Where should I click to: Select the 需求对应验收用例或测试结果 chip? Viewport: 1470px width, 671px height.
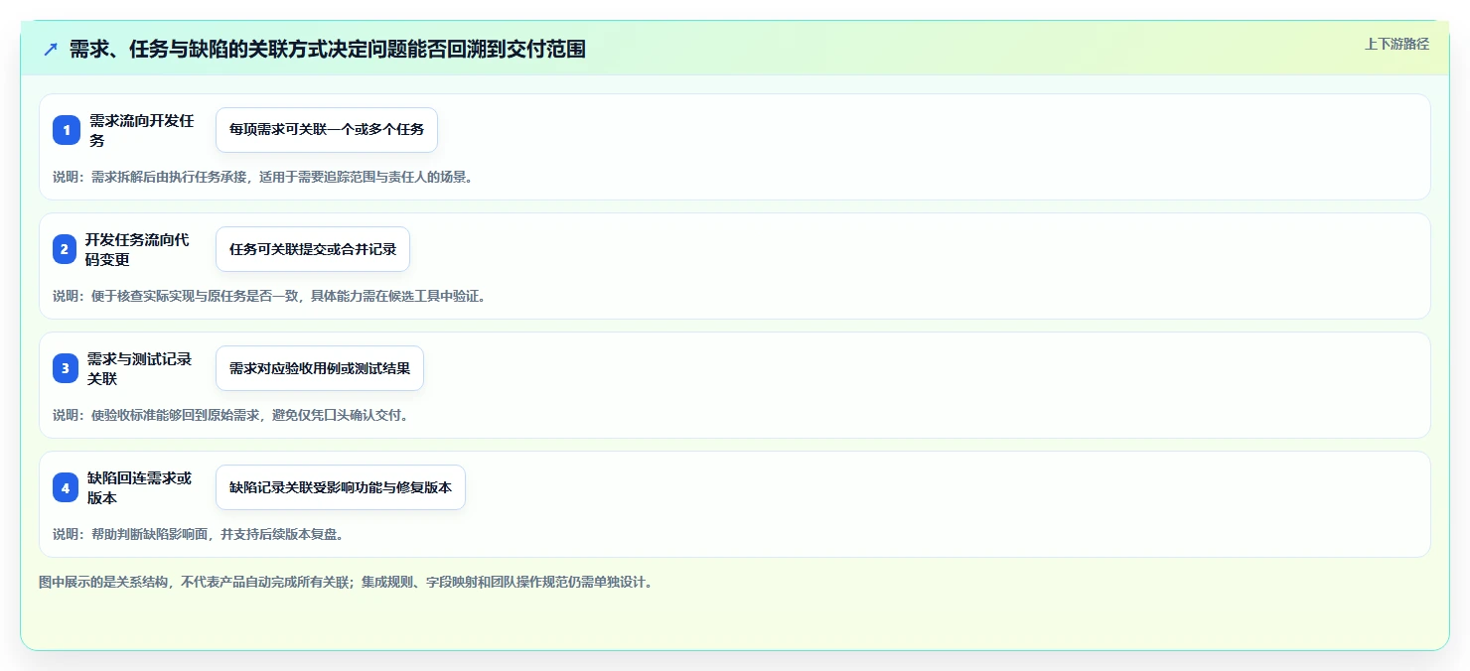click(x=320, y=368)
